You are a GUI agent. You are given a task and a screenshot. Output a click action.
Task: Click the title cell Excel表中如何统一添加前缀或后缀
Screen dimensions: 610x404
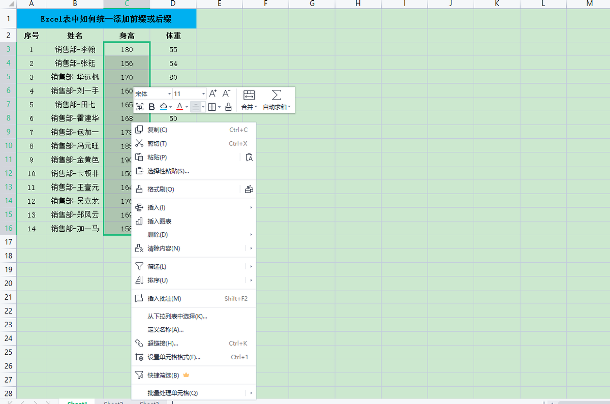click(106, 19)
